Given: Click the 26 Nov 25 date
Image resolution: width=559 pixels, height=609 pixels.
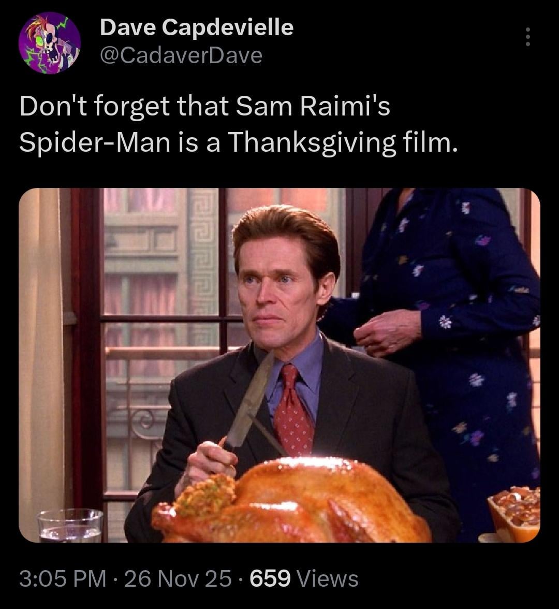Looking at the screenshot, I should point(178,578).
